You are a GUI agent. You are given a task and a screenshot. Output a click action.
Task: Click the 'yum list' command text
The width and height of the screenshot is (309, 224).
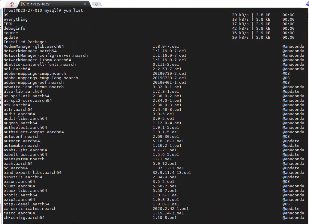pos(73,11)
